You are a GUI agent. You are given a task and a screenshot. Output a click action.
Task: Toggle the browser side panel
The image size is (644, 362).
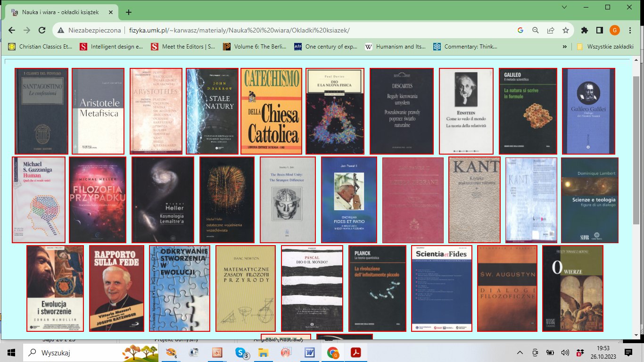point(600,30)
